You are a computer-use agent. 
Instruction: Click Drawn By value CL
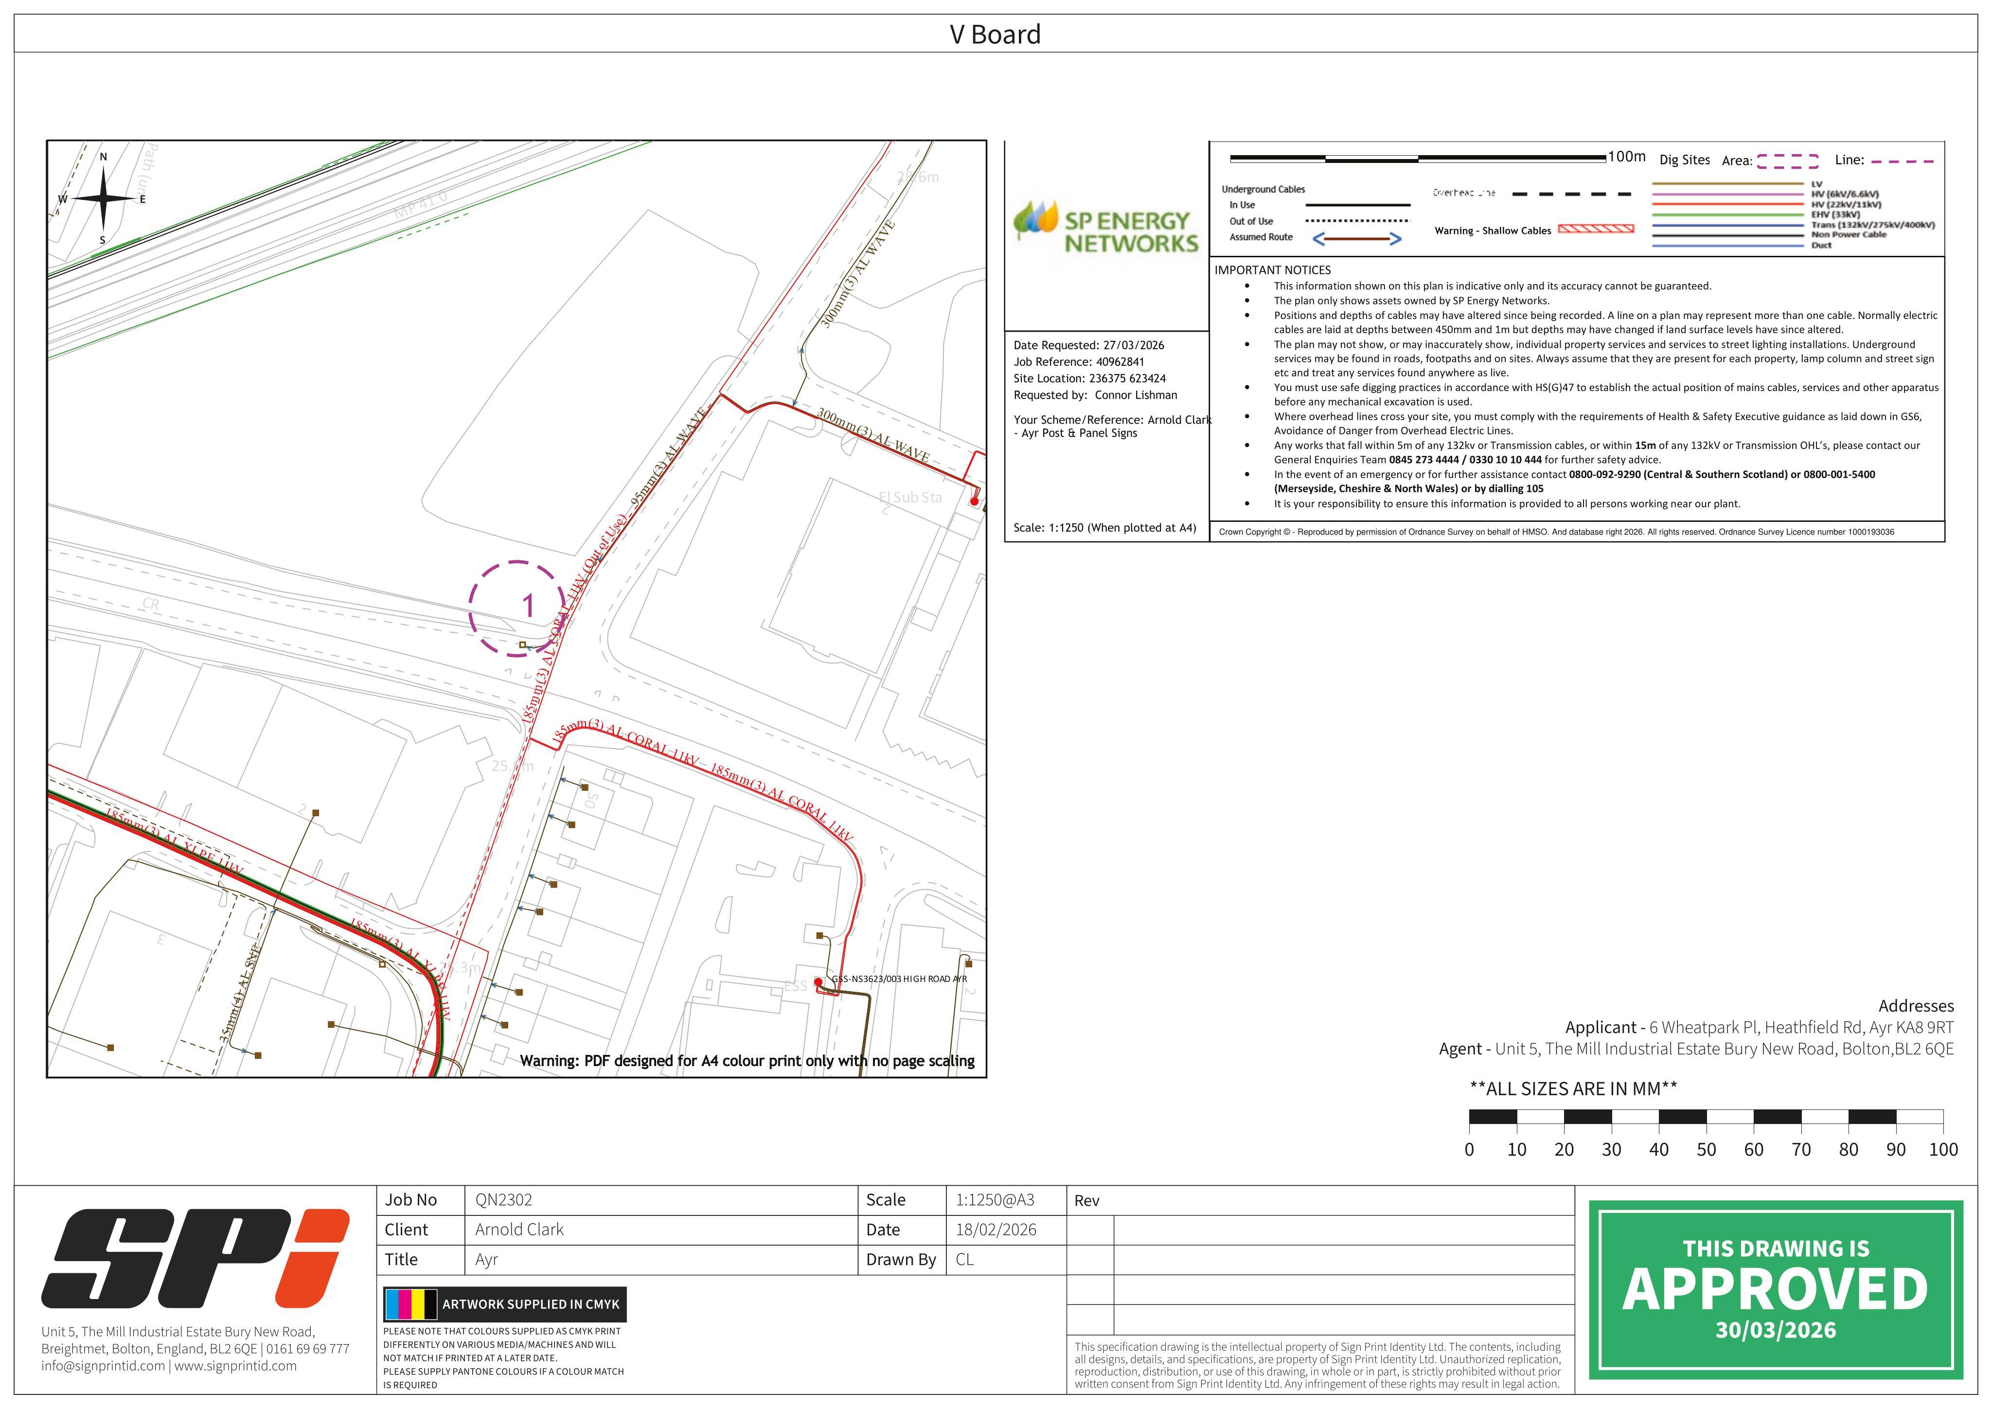[965, 1260]
